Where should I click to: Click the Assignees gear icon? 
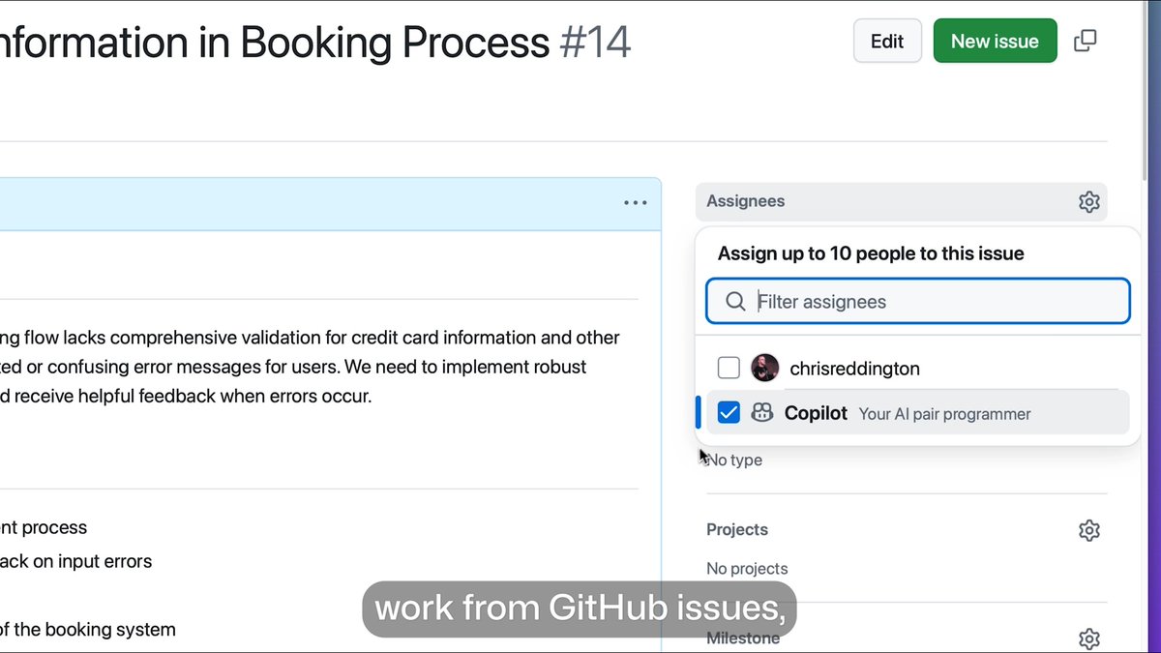1089,201
